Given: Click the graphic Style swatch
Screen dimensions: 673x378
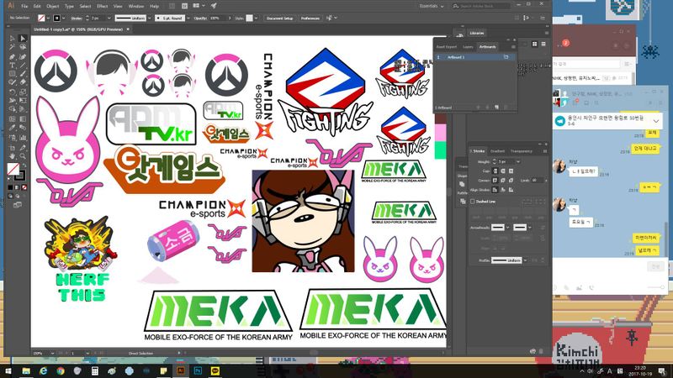Looking at the screenshot, I should [x=249, y=18].
